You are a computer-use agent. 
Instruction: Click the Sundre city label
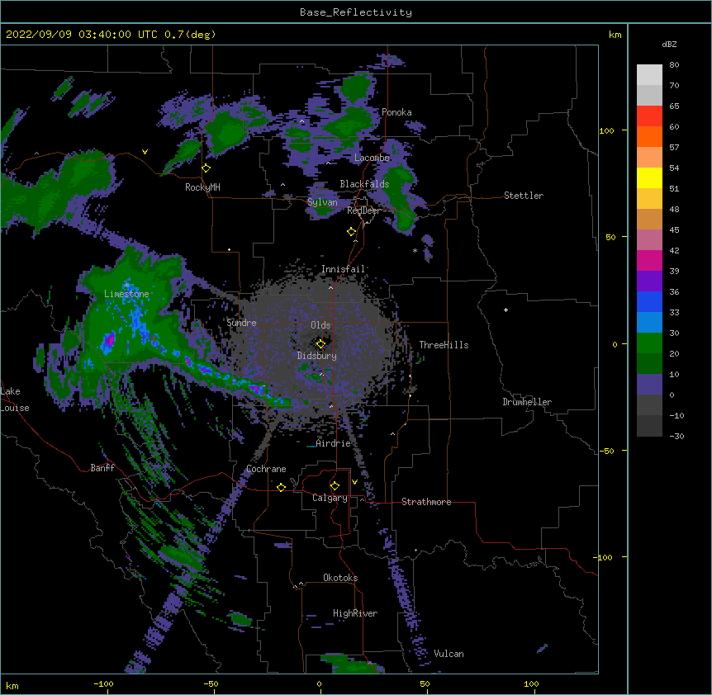(x=241, y=323)
